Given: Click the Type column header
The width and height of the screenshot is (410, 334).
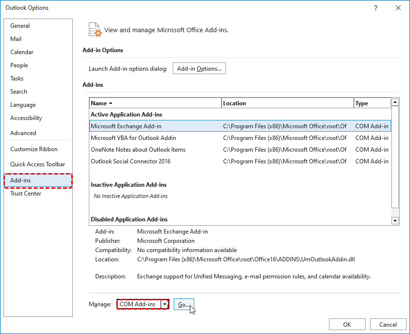Looking at the screenshot, I should [x=371, y=103].
